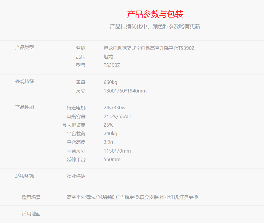Click the 适用场景 section label

31,197
